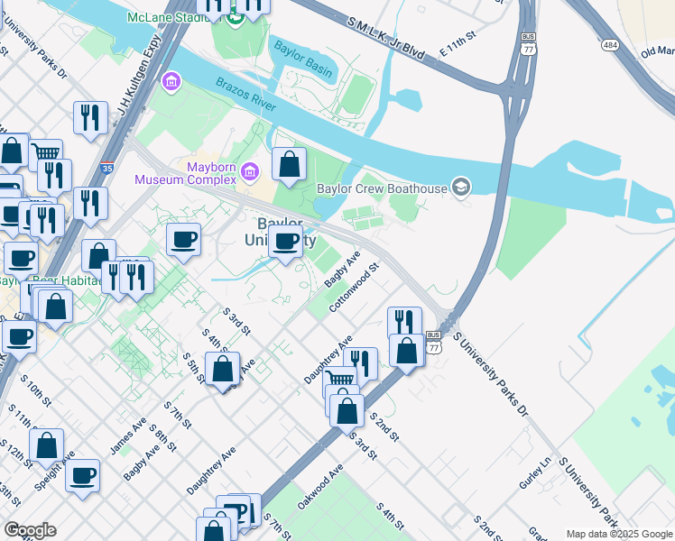Click the Mayborn Museum Complex text label
The width and height of the screenshot is (675, 541).
pos(186,173)
